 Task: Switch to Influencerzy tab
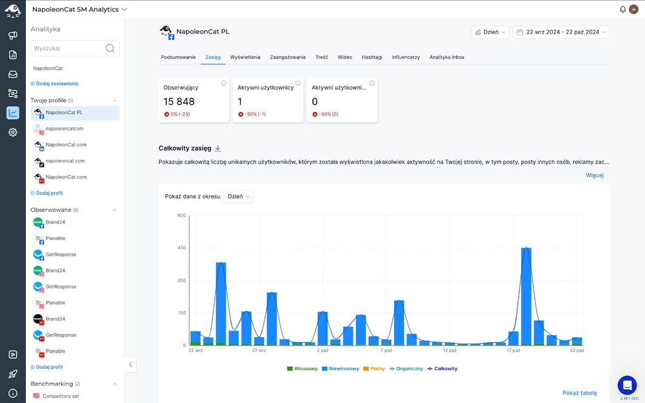[406, 57]
